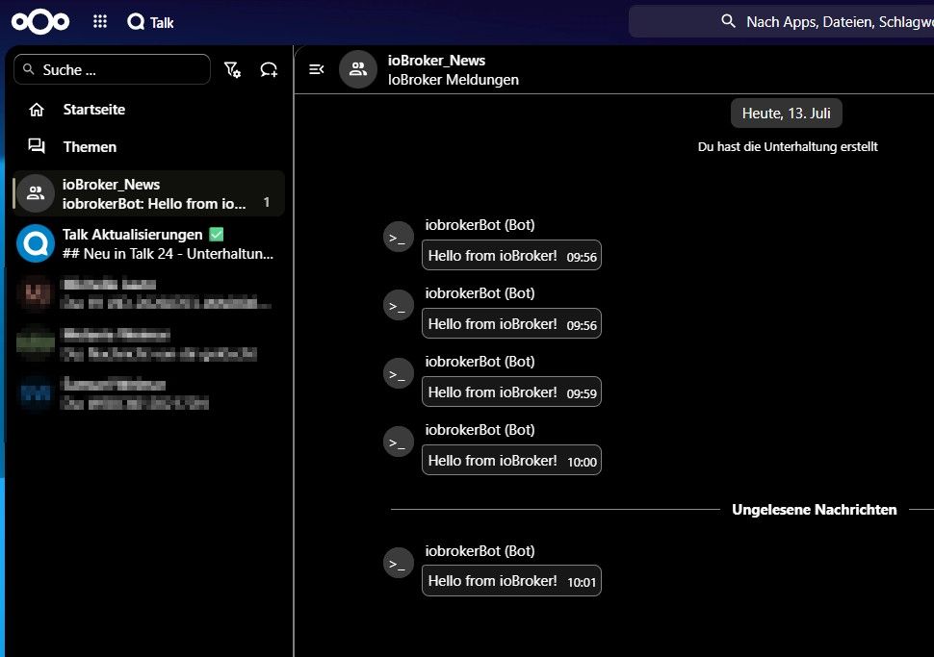Click the ioBroker_News conversation title
The height and width of the screenshot is (657, 934).
tap(436, 60)
